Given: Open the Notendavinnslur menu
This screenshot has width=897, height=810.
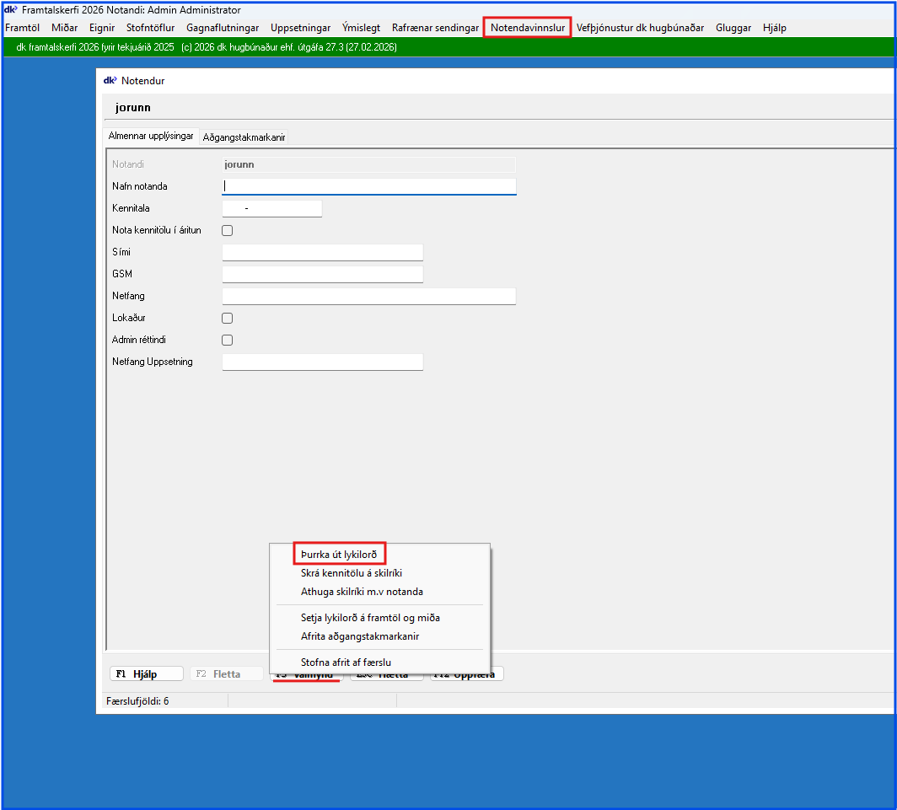Looking at the screenshot, I should (x=528, y=28).
